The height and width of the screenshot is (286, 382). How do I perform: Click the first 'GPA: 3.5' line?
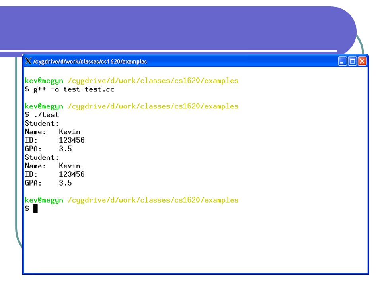(x=48, y=149)
